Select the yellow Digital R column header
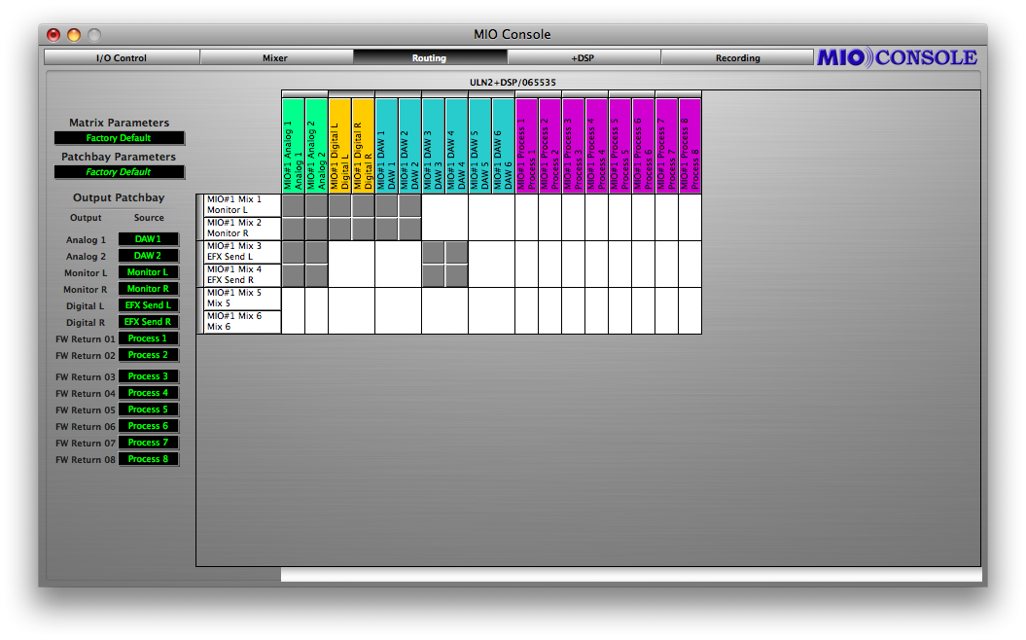 pos(363,145)
